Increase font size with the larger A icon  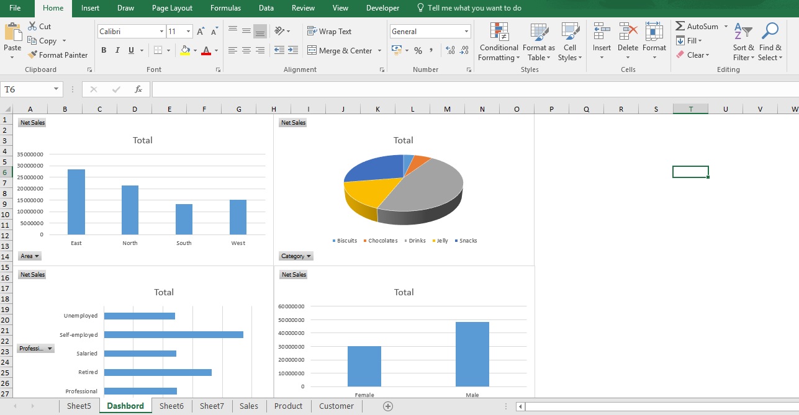pos(200,31)
